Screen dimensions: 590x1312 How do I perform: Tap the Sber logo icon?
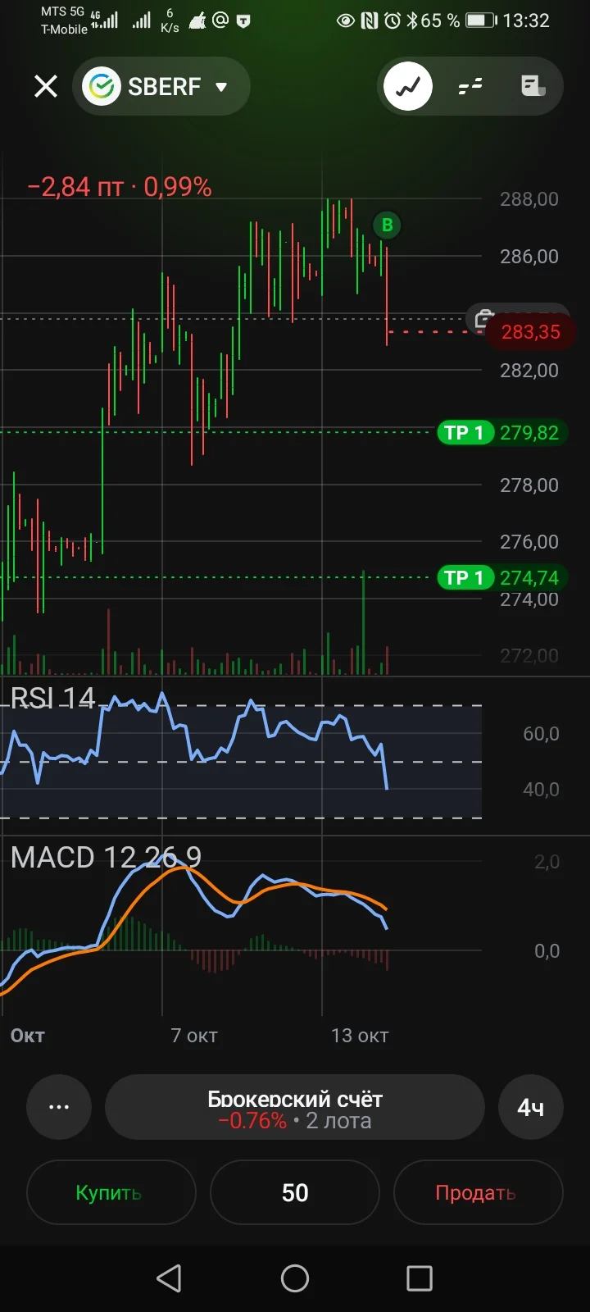click(x=103, y=86)
